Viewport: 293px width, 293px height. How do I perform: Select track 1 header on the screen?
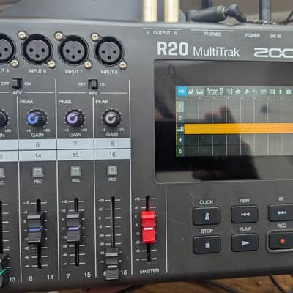(180, 107)
